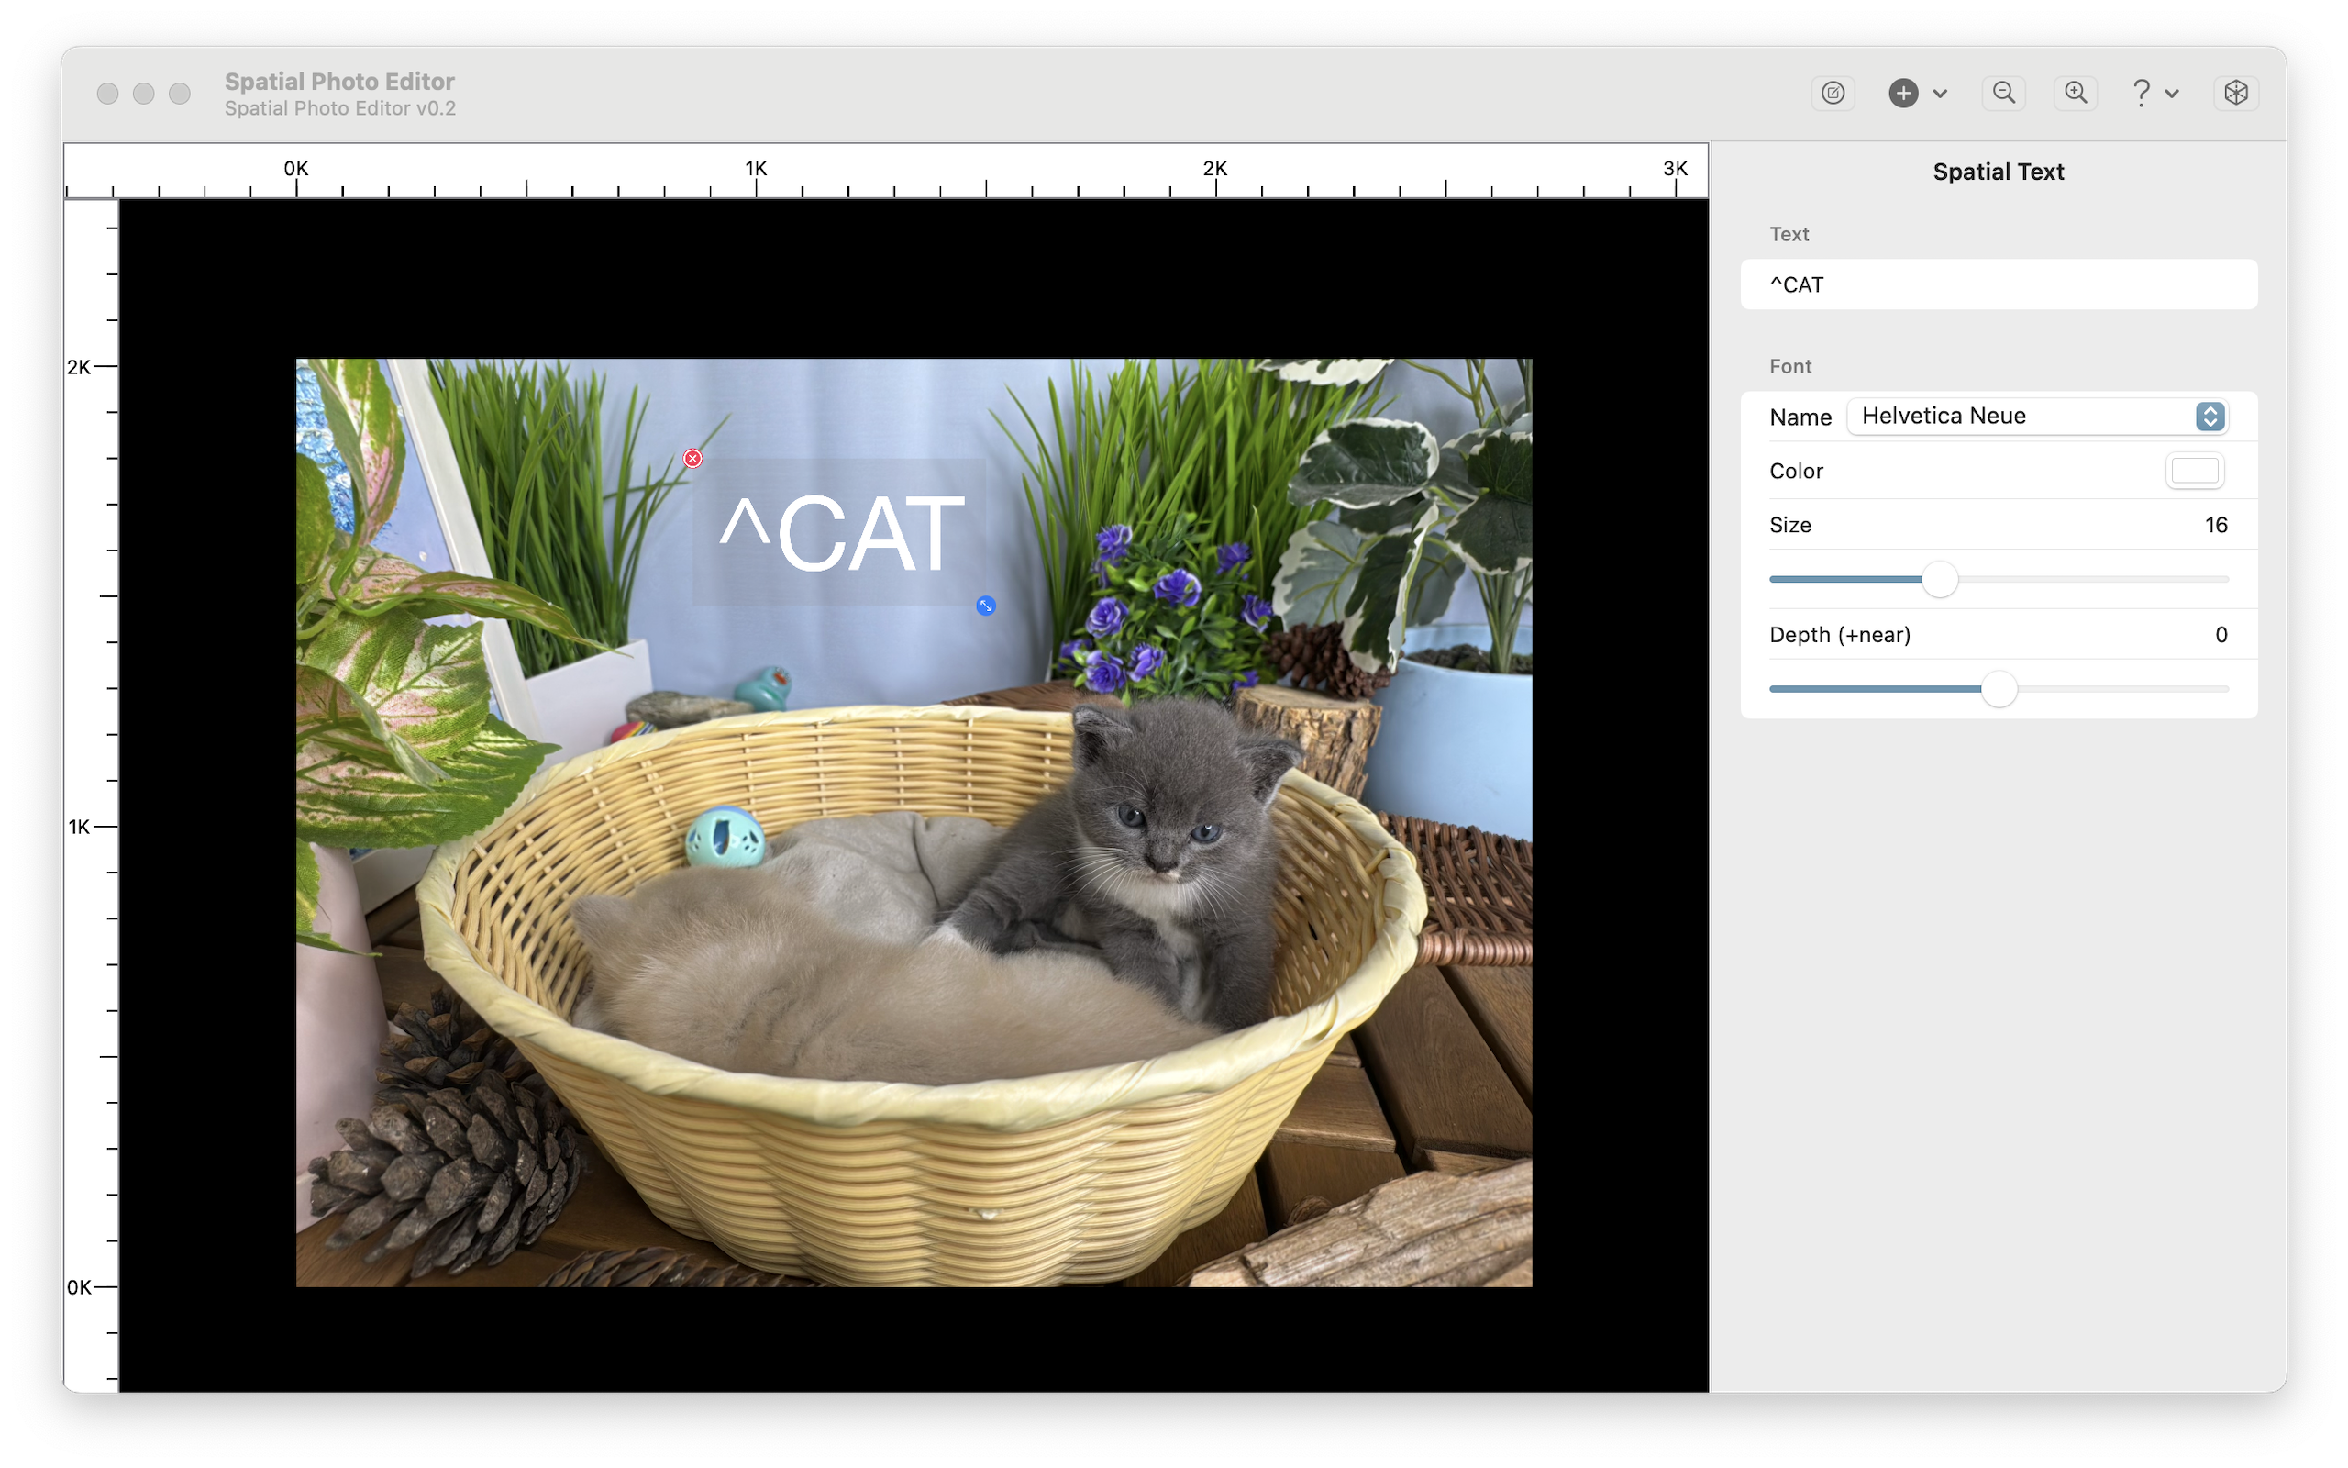Click the blue resize handle of text box
Image resolution: width=2348 pixels, height=1468 pixels.
point(986,606)
